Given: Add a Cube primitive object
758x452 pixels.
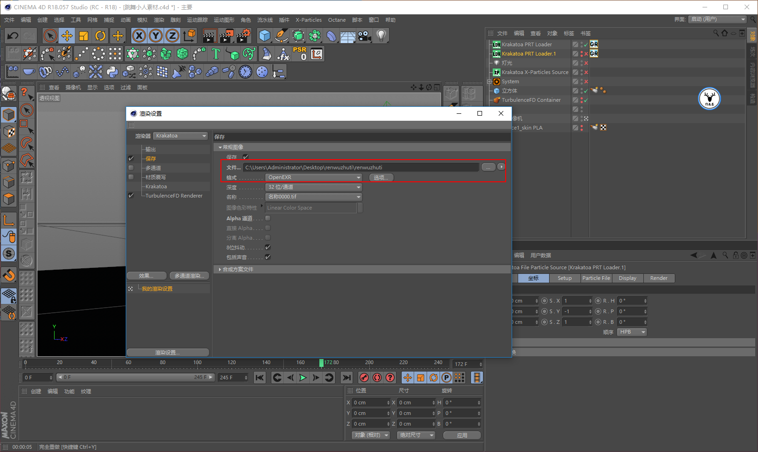Looking at the screenshot, I should pyautogui.click(x=265, y=36).
